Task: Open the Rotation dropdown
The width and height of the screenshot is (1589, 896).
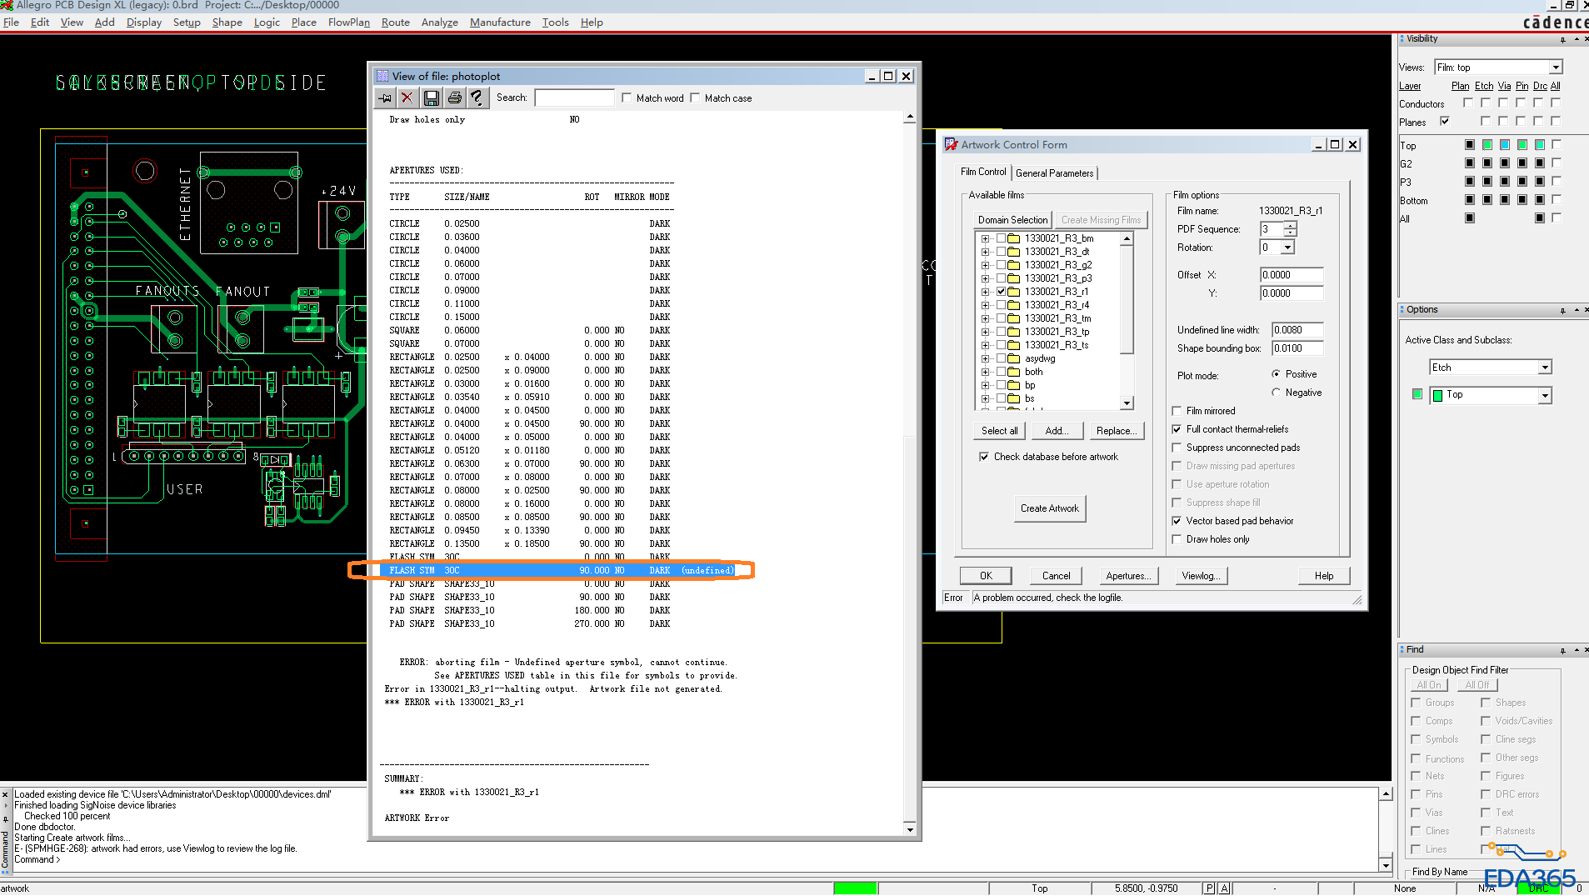Action: tap(1287, 248)
